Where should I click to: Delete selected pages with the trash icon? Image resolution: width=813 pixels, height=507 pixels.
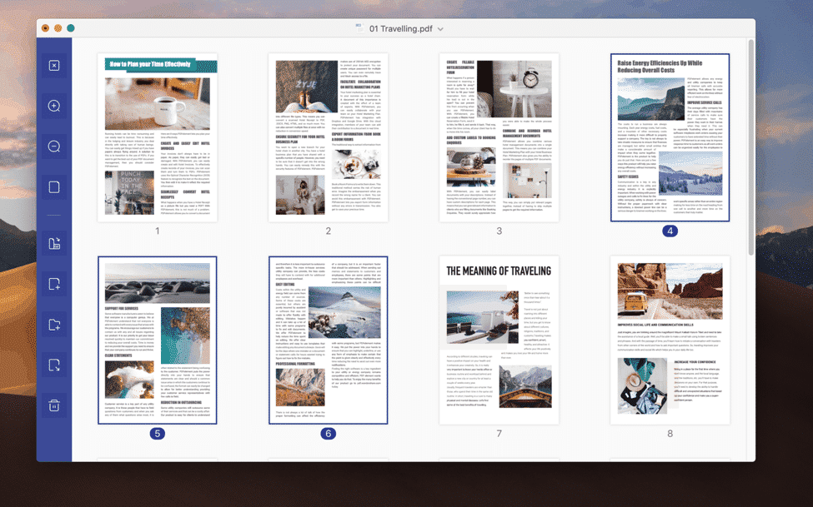tap(54, 405)
